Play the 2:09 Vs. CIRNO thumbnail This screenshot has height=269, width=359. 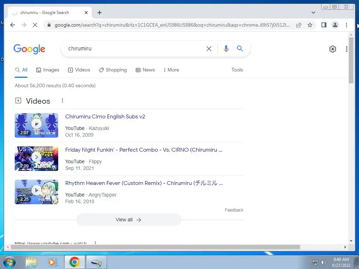click(36, 159)
